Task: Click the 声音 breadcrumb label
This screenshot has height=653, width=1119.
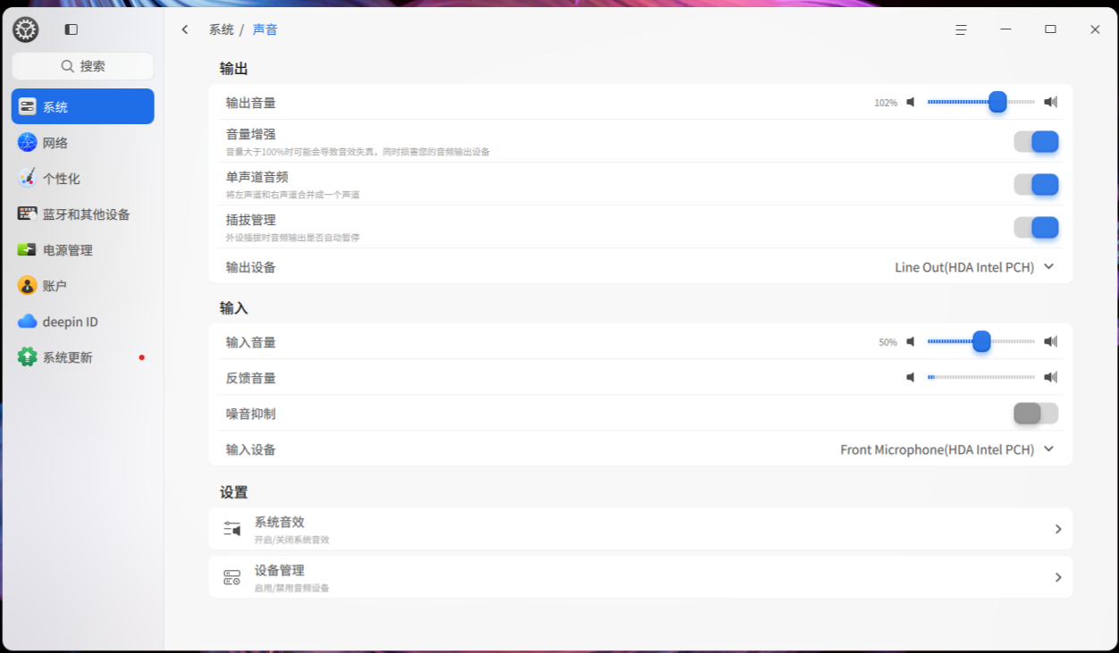Action: [265, 29]
